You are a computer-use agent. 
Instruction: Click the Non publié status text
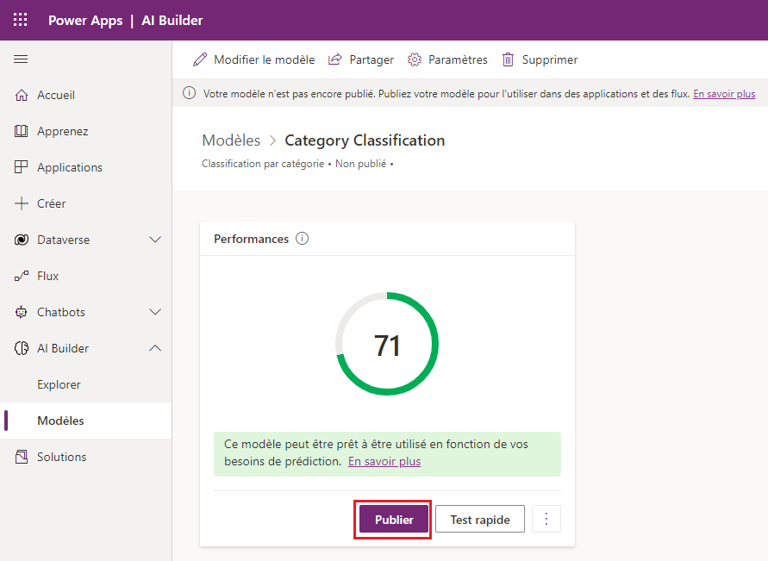pos(361,164)
